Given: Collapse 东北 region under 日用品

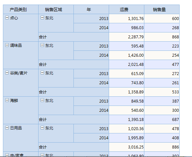Looking at the screenshot, I should (x=42, y=128).
